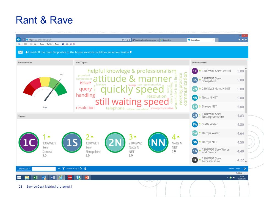264x197 pixels.
Task: Open the From 26 Aug 15 date filter
Action: (x=73, y=169)
